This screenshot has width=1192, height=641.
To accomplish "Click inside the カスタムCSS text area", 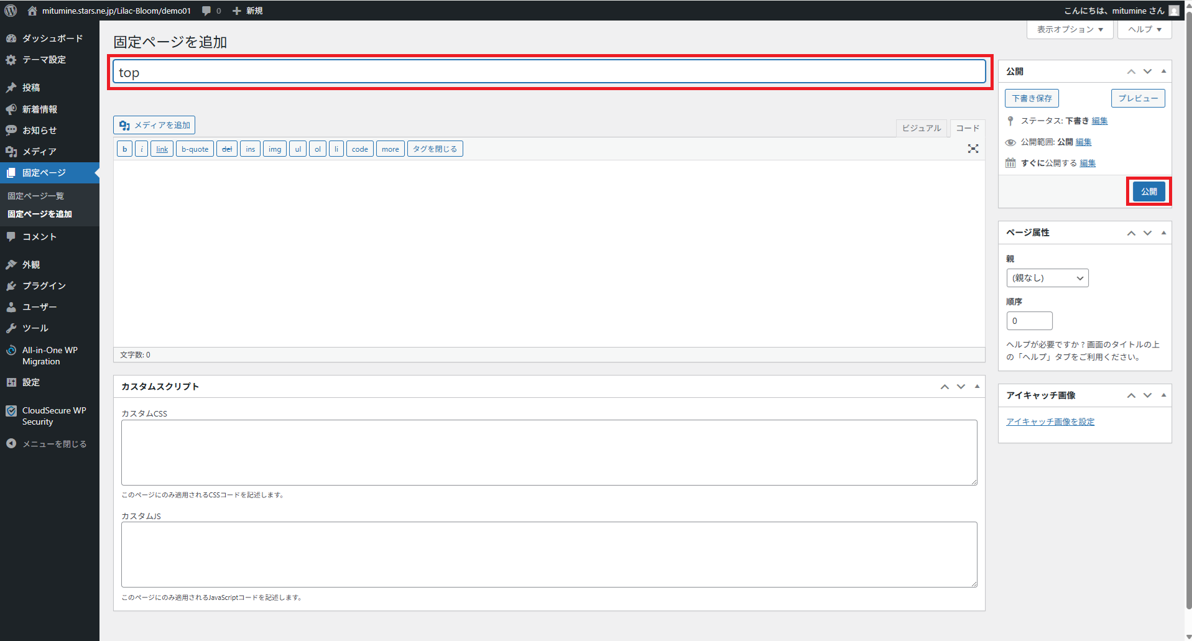I will (548, 453).
